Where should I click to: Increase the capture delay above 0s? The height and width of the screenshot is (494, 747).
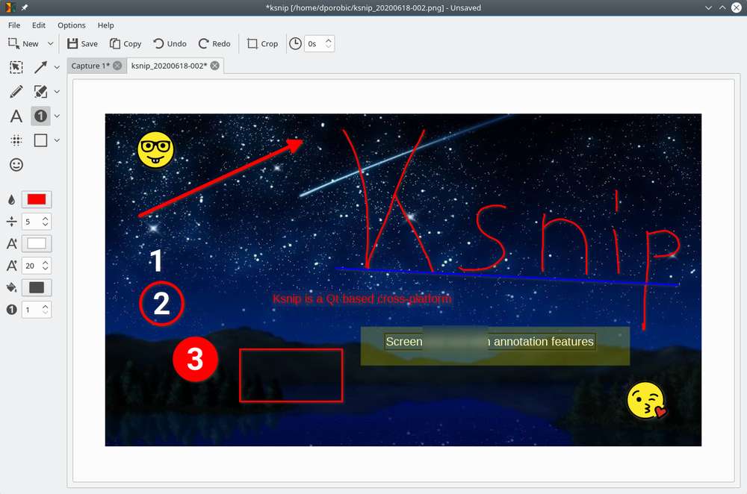pos(328,40)
